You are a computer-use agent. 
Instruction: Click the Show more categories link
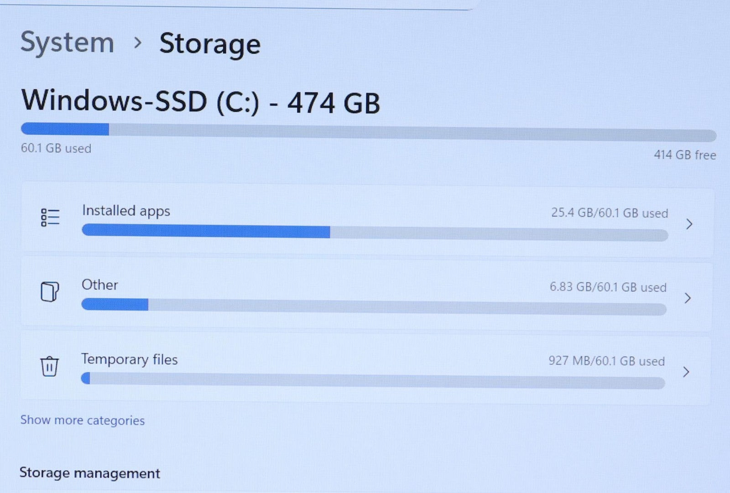(x=83, y=420)
